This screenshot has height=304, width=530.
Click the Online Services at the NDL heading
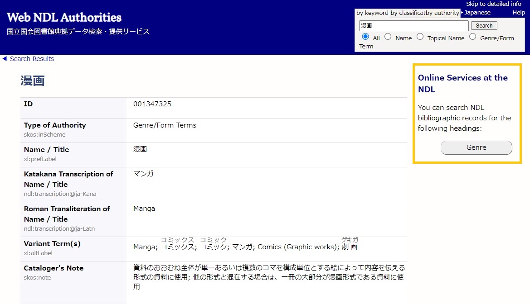pos(463,84)
